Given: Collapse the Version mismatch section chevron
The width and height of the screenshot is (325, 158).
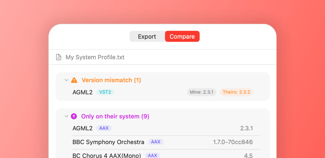Looking at the screenshot, I should point(66,80).
